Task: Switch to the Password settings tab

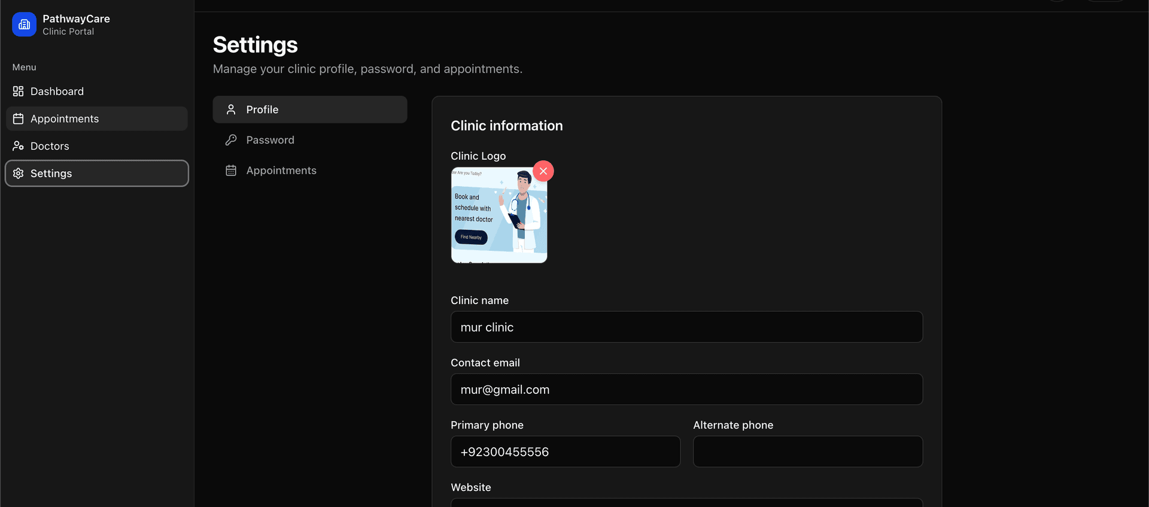Action: (310, 140)
